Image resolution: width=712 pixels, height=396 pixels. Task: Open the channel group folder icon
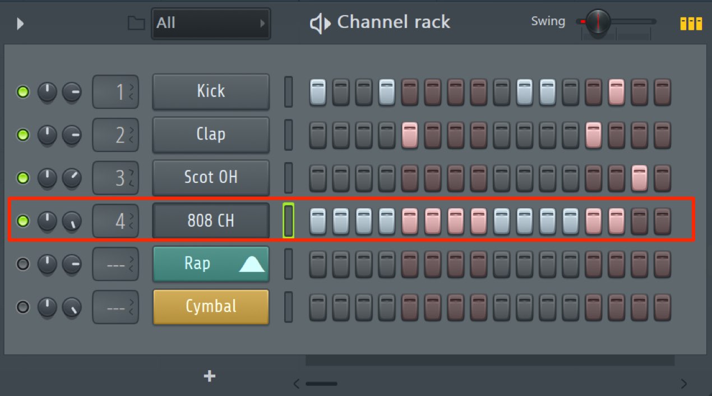pyautogui.click(x=136, y=23)
